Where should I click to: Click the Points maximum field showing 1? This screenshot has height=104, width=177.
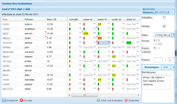pos(171,60)
